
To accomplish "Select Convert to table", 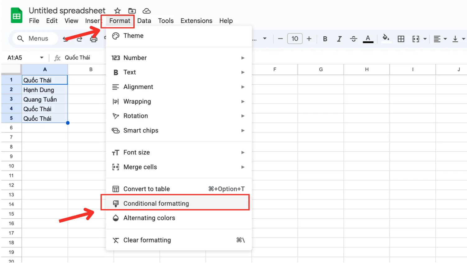I will pos(179,189).
